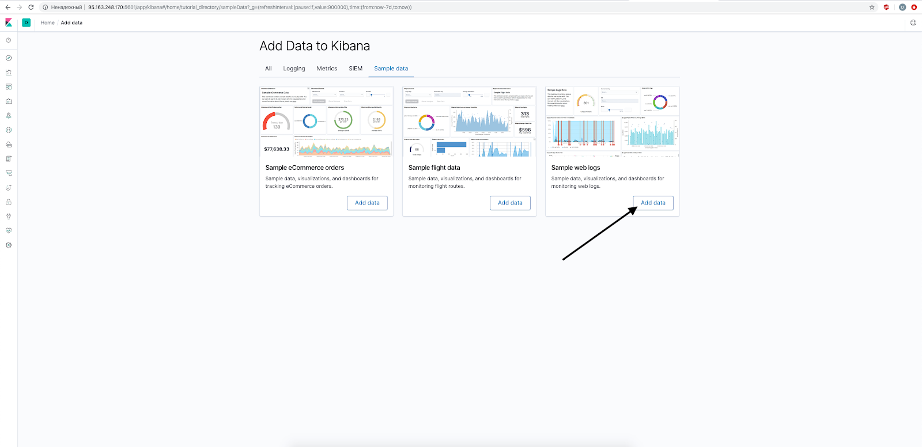
Task: Open Canvas from the sidebar
Action: (9, 101)
